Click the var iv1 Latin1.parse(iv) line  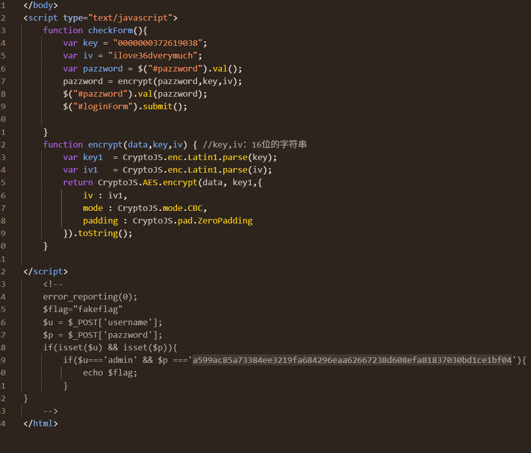coord(167,170)
